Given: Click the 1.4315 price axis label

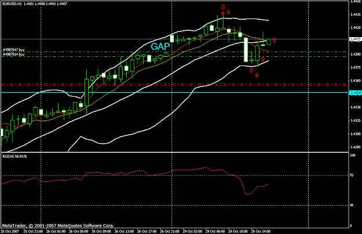Looking at the screenshot, I should [x=355, y=120].
